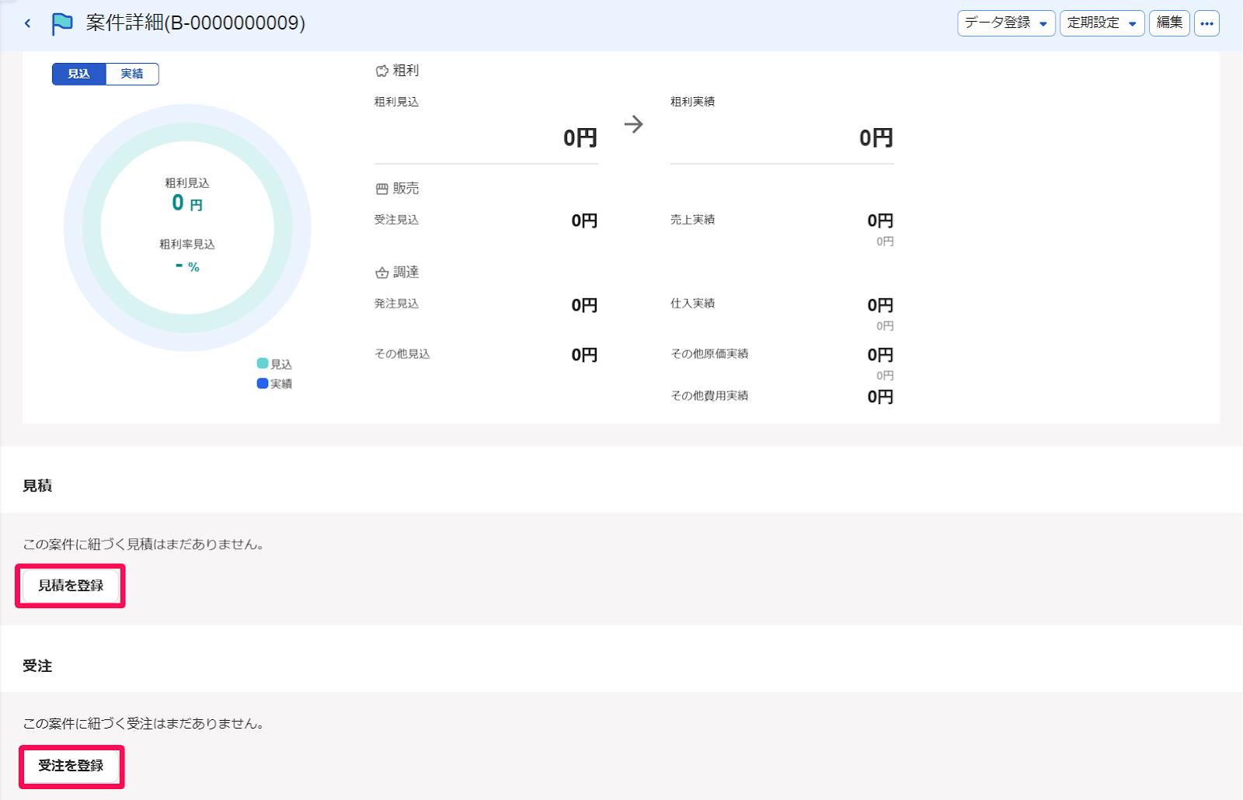This screenshot has width=1243, height=800.
Task: Click the teal 見込 legend swatch
Action: coord(263,363)
